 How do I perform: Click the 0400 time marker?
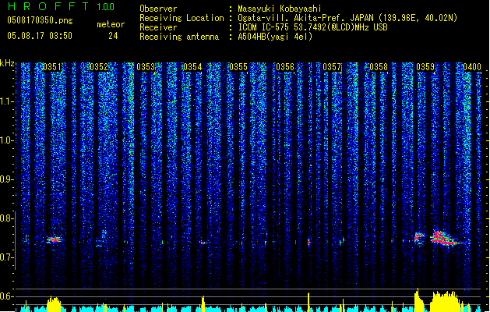coord(472,67)
